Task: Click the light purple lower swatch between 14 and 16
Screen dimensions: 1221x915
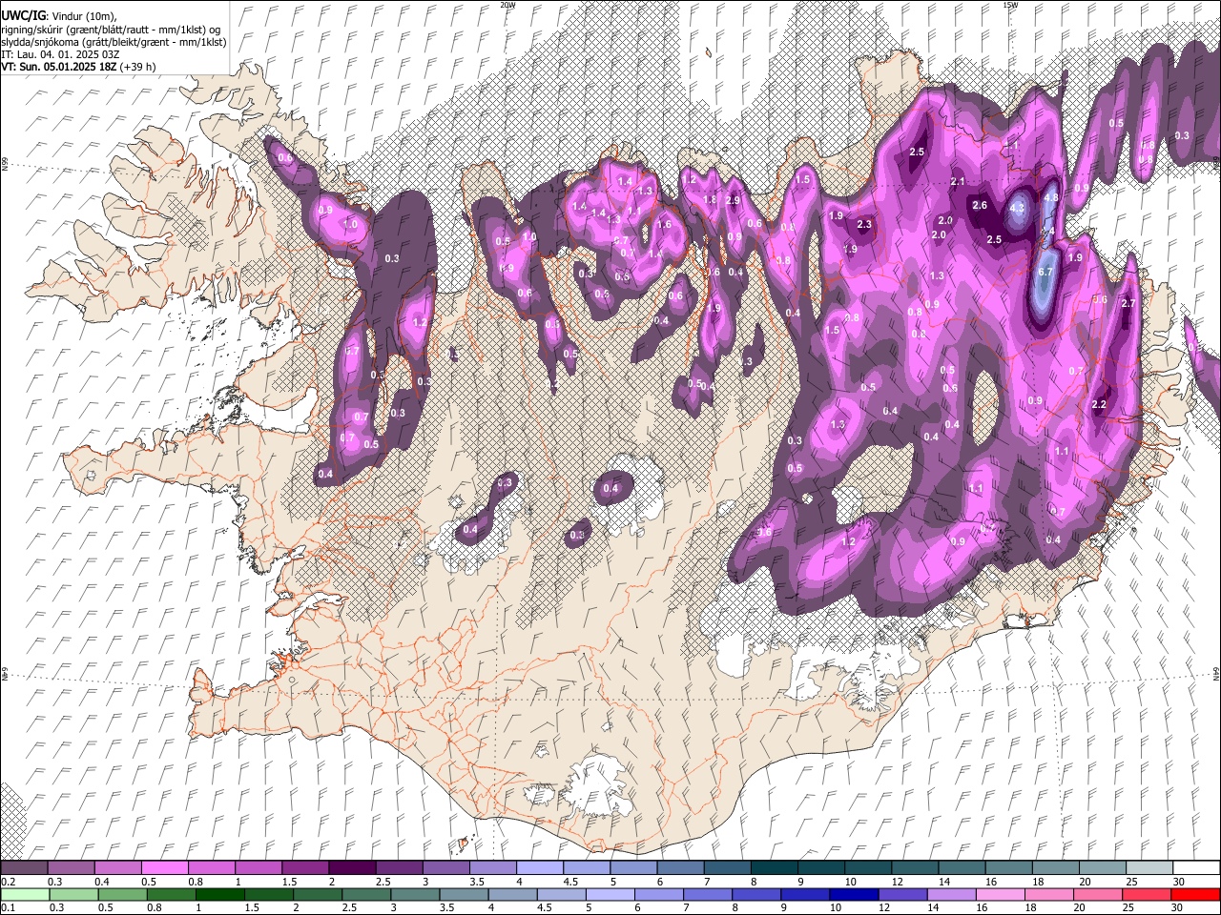Action: pyautogui.click(x=952, y=895)
